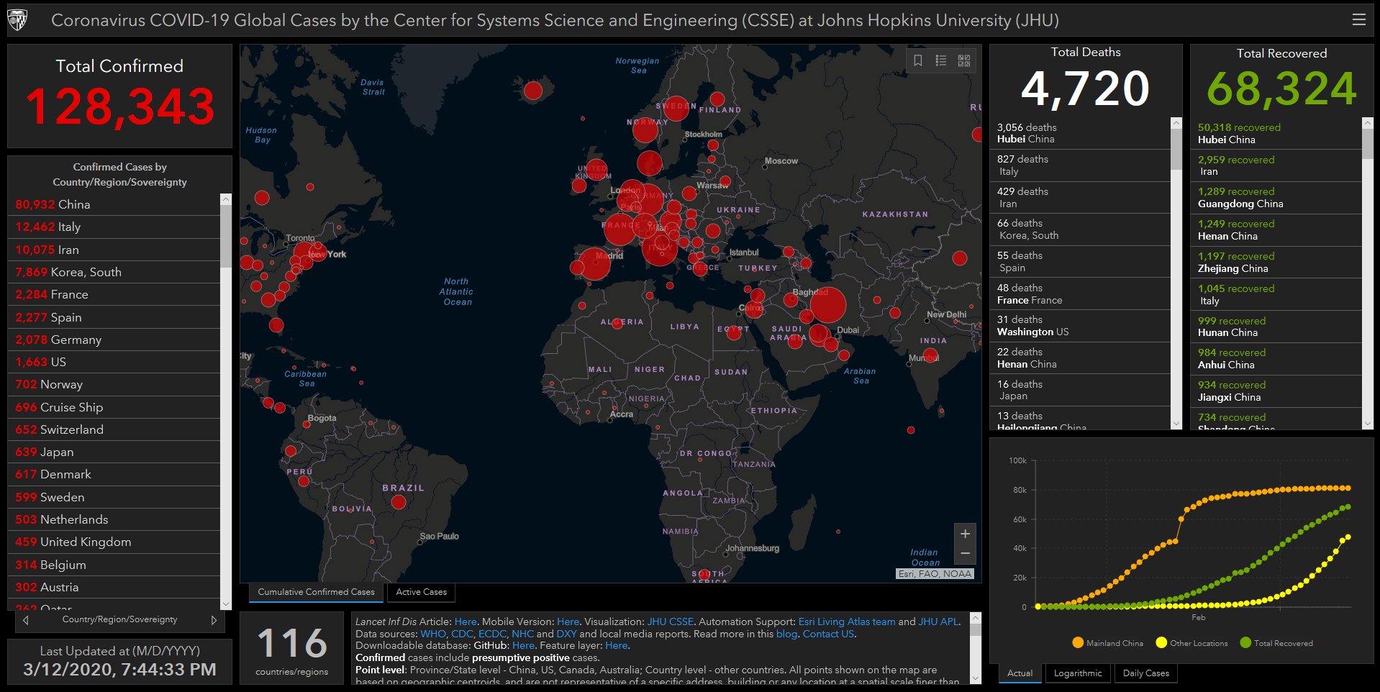Toggle Other Locations series in chart legend
The image size is (1380, 692).
pyautogui.click(x=1191, y=643)
